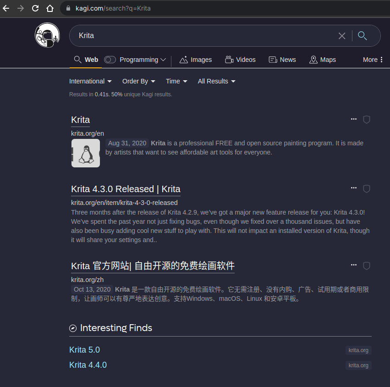Expand the Time filter dropdown

(176, 81)
